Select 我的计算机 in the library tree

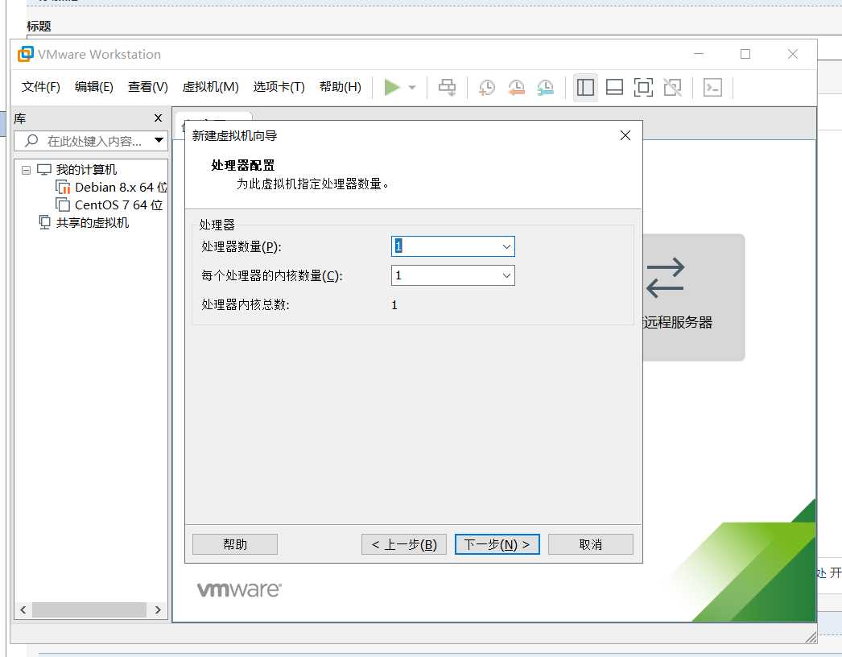tap(86, 170)
